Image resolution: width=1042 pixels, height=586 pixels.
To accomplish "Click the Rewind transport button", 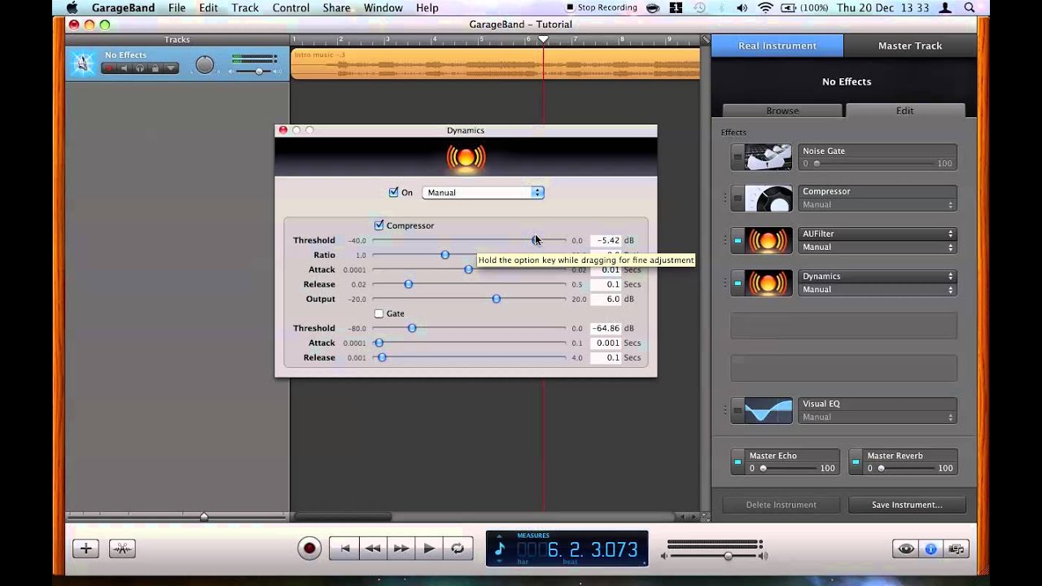I will pos(373,549).
